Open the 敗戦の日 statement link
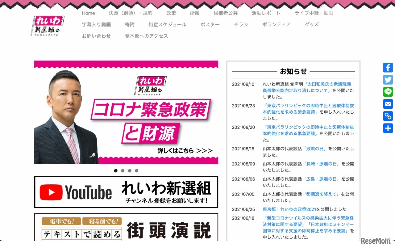The height and width of the screenshot is (248, 395). tap(315, 149)
